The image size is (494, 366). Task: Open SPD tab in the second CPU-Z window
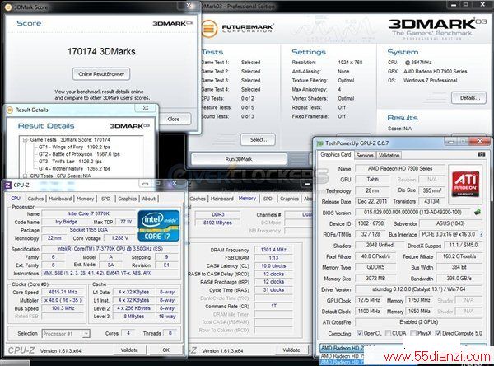[x=268, y=199]
